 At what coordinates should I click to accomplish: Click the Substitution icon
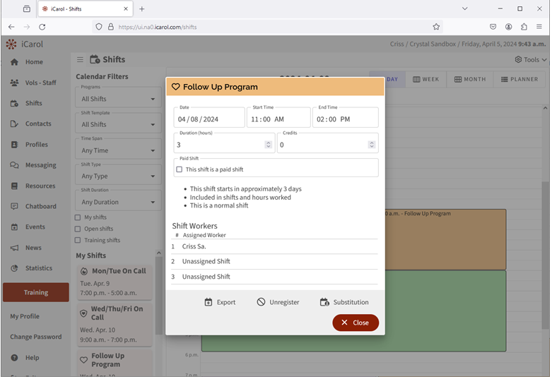[324, 302]
